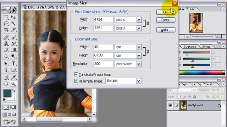
Task: Select the Zoom magnifier tool
Action: coord(13,84)
